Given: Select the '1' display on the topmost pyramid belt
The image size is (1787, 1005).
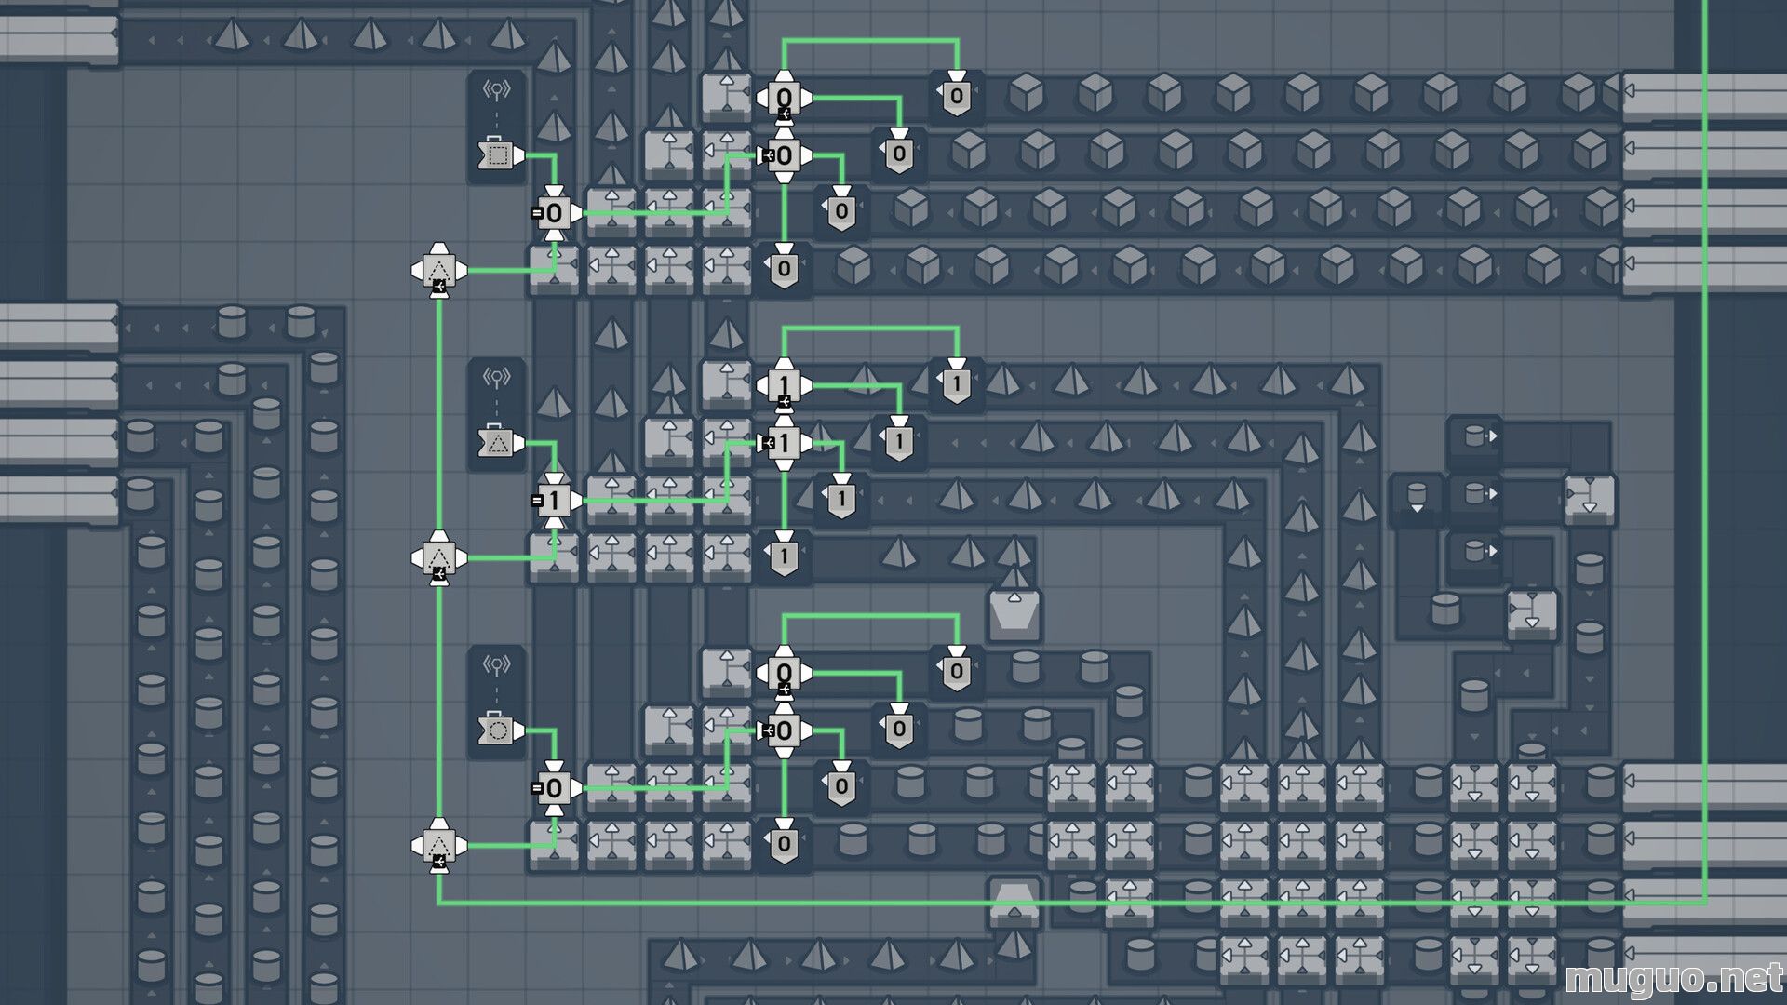Looking at the screenshot, I should click(957, 382).
